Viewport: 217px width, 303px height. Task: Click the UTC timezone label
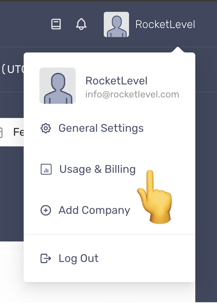[13, 69]
